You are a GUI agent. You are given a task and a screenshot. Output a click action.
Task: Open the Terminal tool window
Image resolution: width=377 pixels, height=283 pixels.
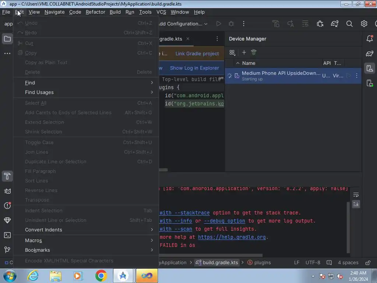point(7,235)
